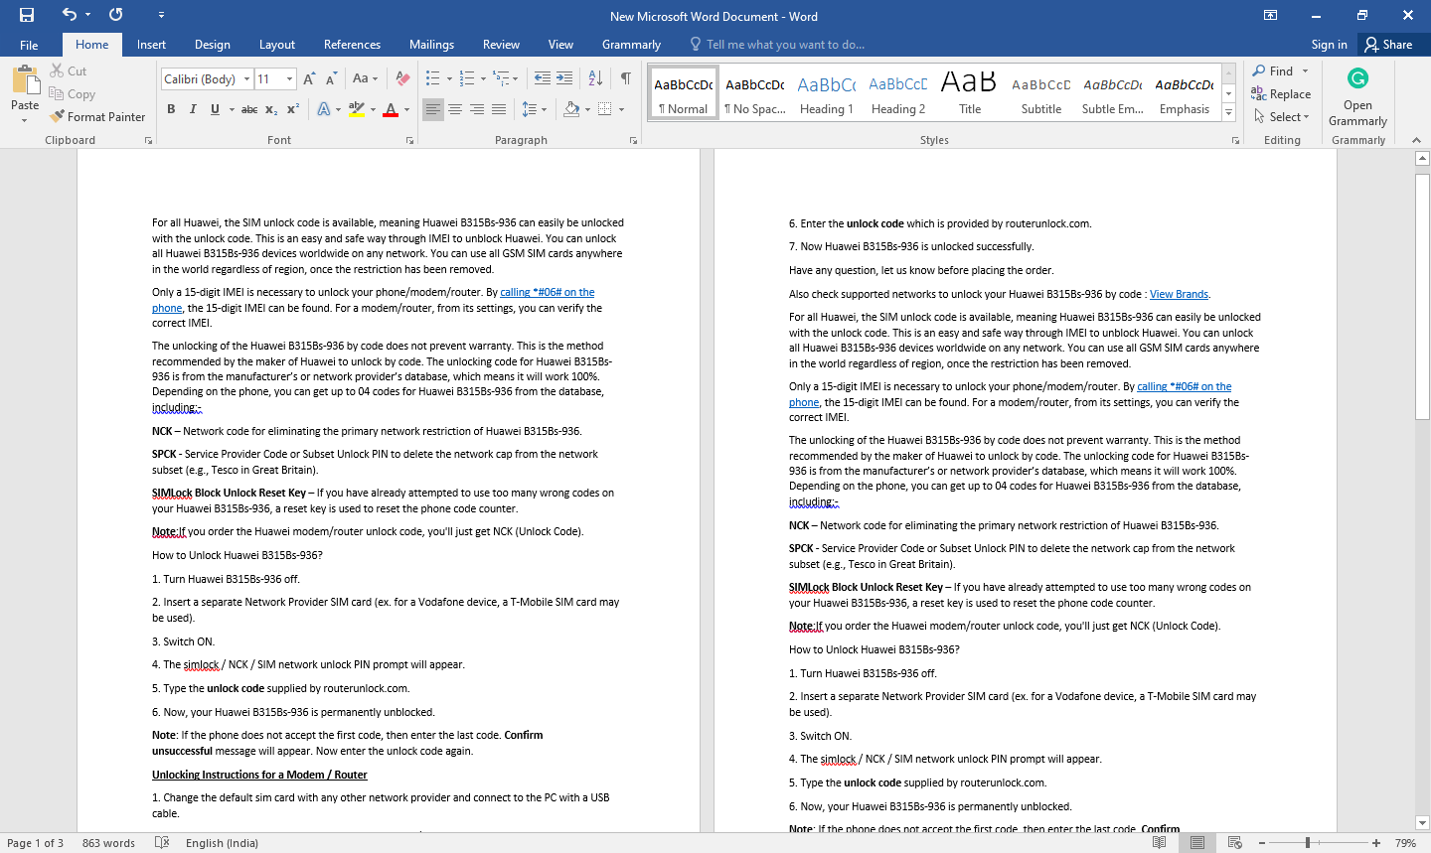Switch to Read Mode view in status bar

click(x=1159, y=843)
